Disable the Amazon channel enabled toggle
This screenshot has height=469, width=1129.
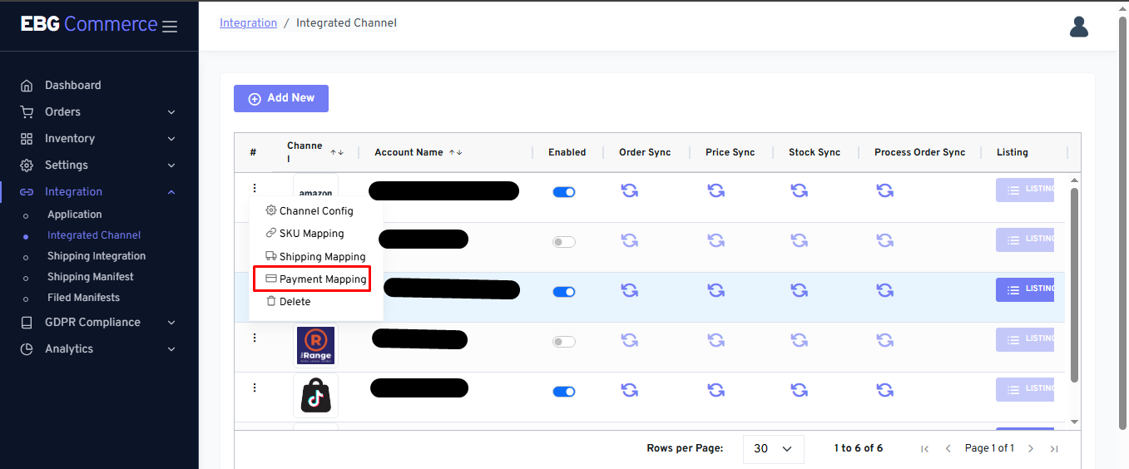pos(564,192)
